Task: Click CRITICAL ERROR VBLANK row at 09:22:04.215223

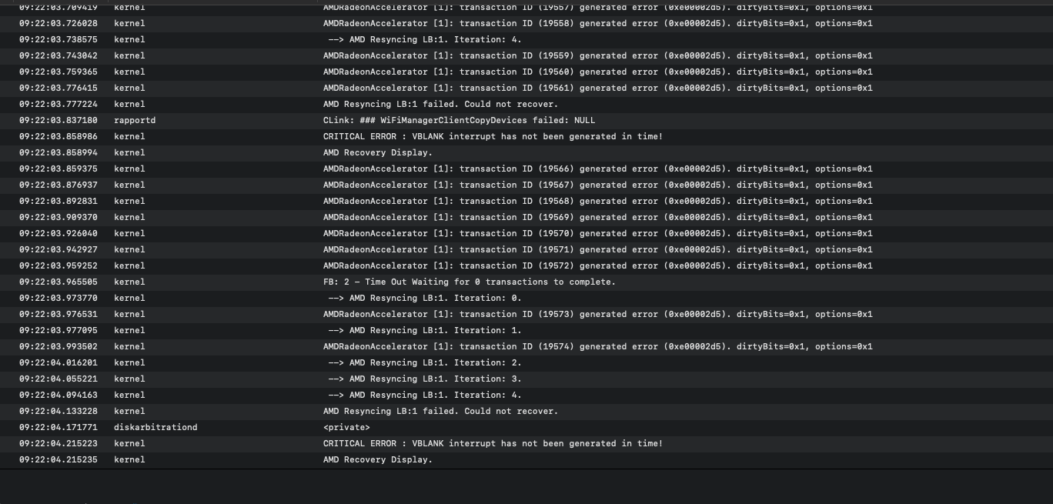Action: pos(493,443)
